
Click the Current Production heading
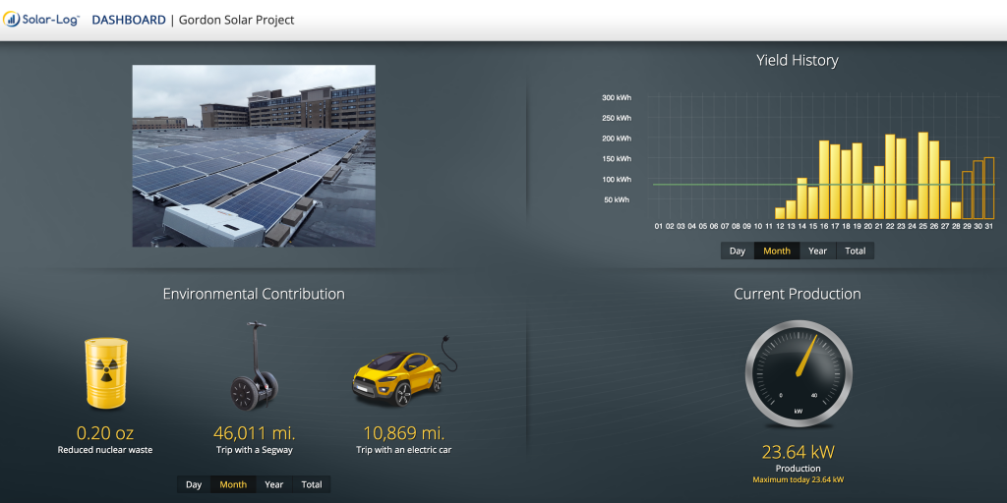(797, 294)
